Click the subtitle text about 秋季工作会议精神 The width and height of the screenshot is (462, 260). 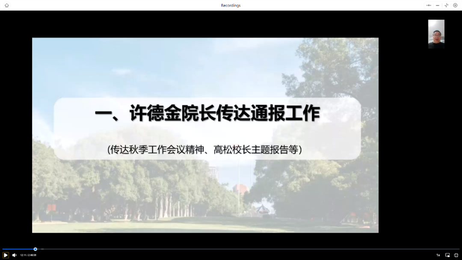[x=205, y=150]
